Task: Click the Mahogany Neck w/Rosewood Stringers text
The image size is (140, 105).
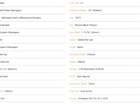Action: (x=21, y=18)
